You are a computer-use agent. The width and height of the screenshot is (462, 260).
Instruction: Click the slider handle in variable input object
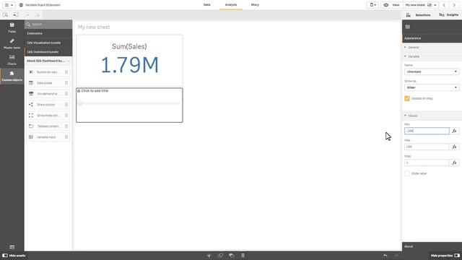click(x=80, y=103)
